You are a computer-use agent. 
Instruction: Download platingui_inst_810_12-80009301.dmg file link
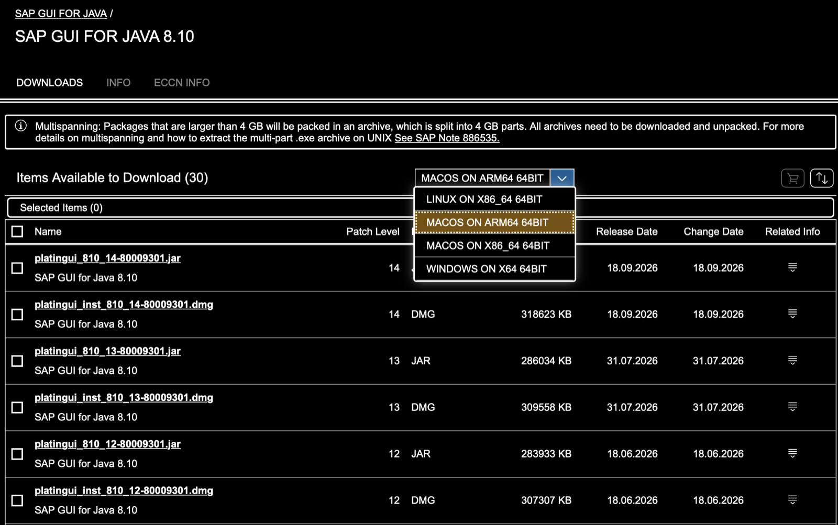coord(124,490)
